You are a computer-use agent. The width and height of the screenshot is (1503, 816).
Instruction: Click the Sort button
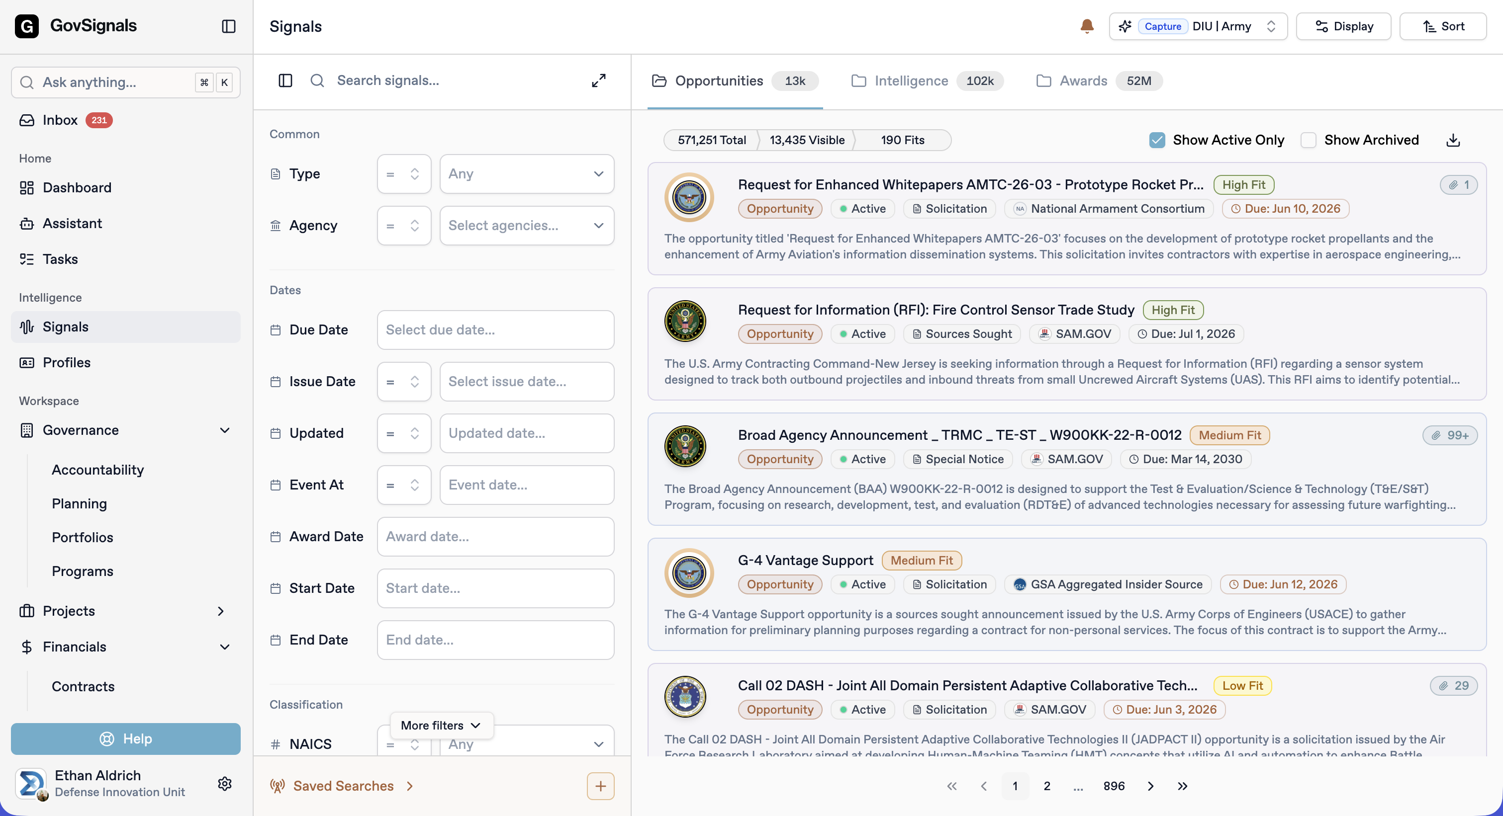tap(1442, 26)
